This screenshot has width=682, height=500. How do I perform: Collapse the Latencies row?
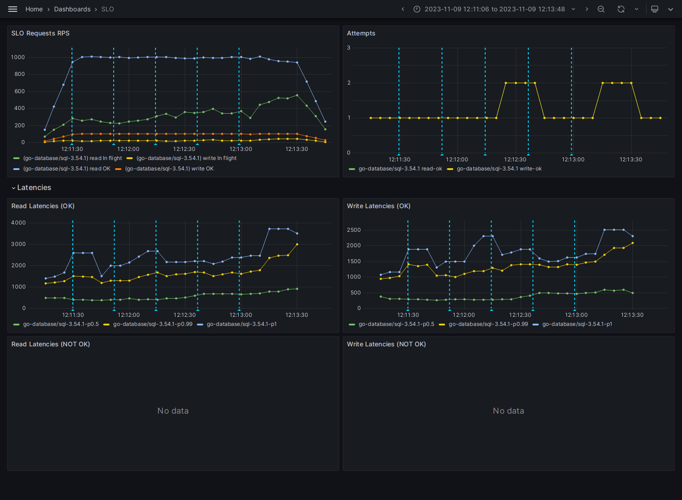click(x=31, y=188)
